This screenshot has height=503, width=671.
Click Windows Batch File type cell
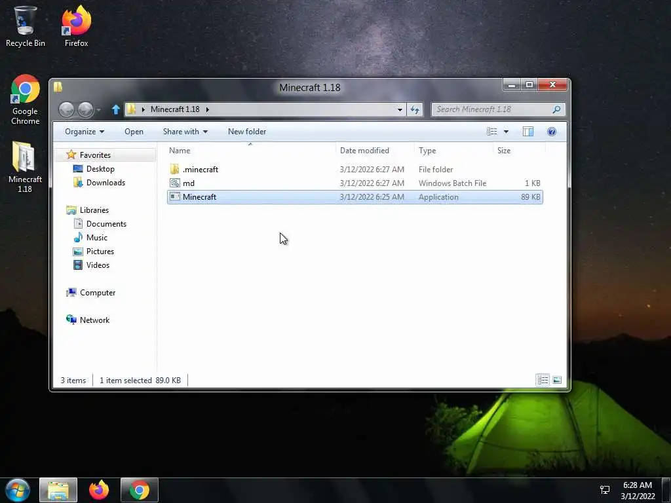tap(452, 183)
